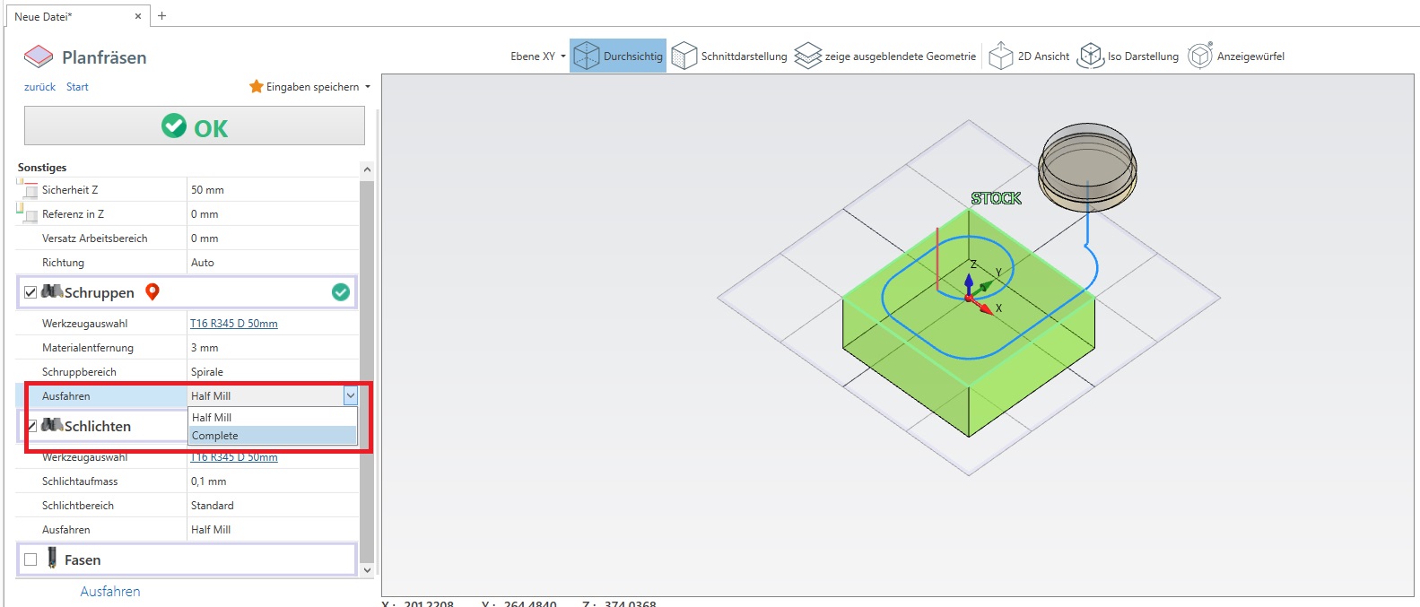Activate Iso Darstellung view

click(x=1090, y=56)
